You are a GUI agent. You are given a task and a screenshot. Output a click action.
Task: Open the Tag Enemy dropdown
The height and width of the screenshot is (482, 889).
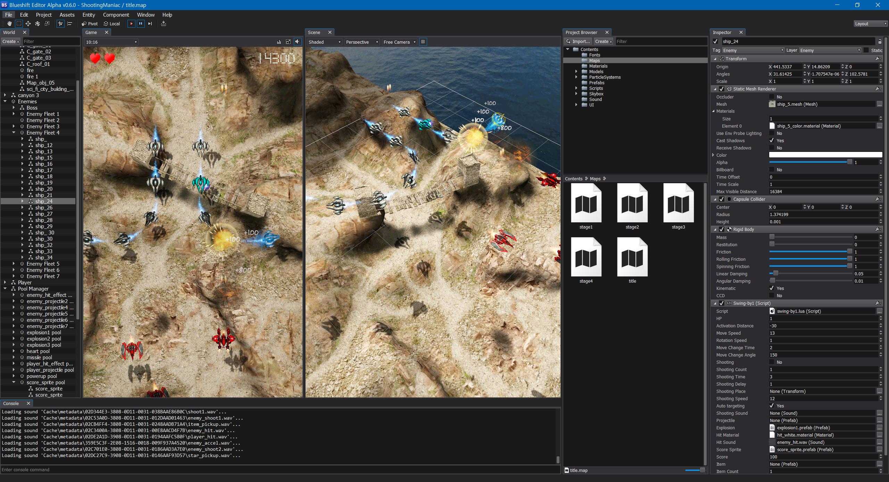pos(753,50)
